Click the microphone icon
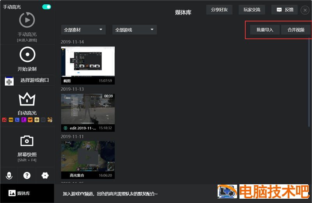The height and width of the screenshot is (203, 312). (x=9, y=176)
